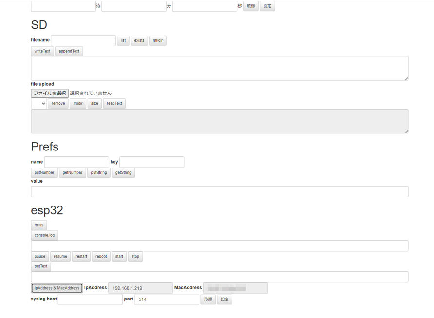434x318 pixels.
Task: Click readText to read the SD file
Action: click(x=114, y=103)
